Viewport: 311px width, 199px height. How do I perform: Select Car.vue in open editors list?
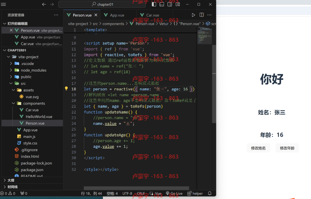32,44
